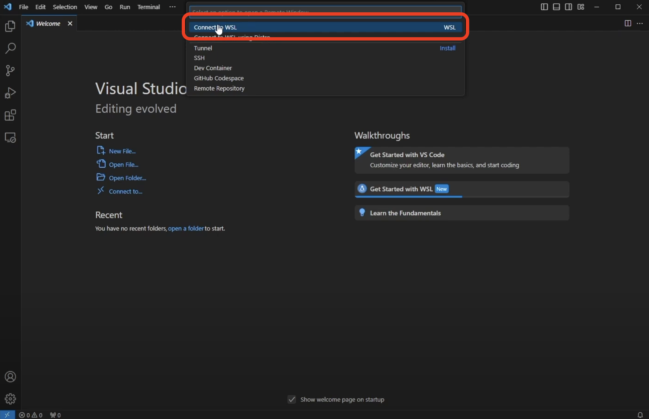Image resolution: width=649 pixels, height=419 pixels.
Task: Click the Open File... link
Action: tap(124, 165)
